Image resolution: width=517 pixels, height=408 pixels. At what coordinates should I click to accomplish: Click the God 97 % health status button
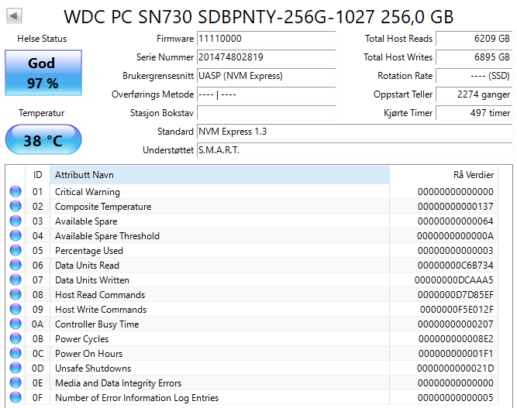43,73
